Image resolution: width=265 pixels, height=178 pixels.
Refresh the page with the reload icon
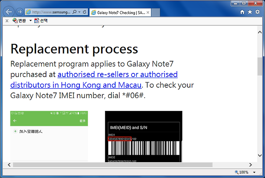point(85,12)
